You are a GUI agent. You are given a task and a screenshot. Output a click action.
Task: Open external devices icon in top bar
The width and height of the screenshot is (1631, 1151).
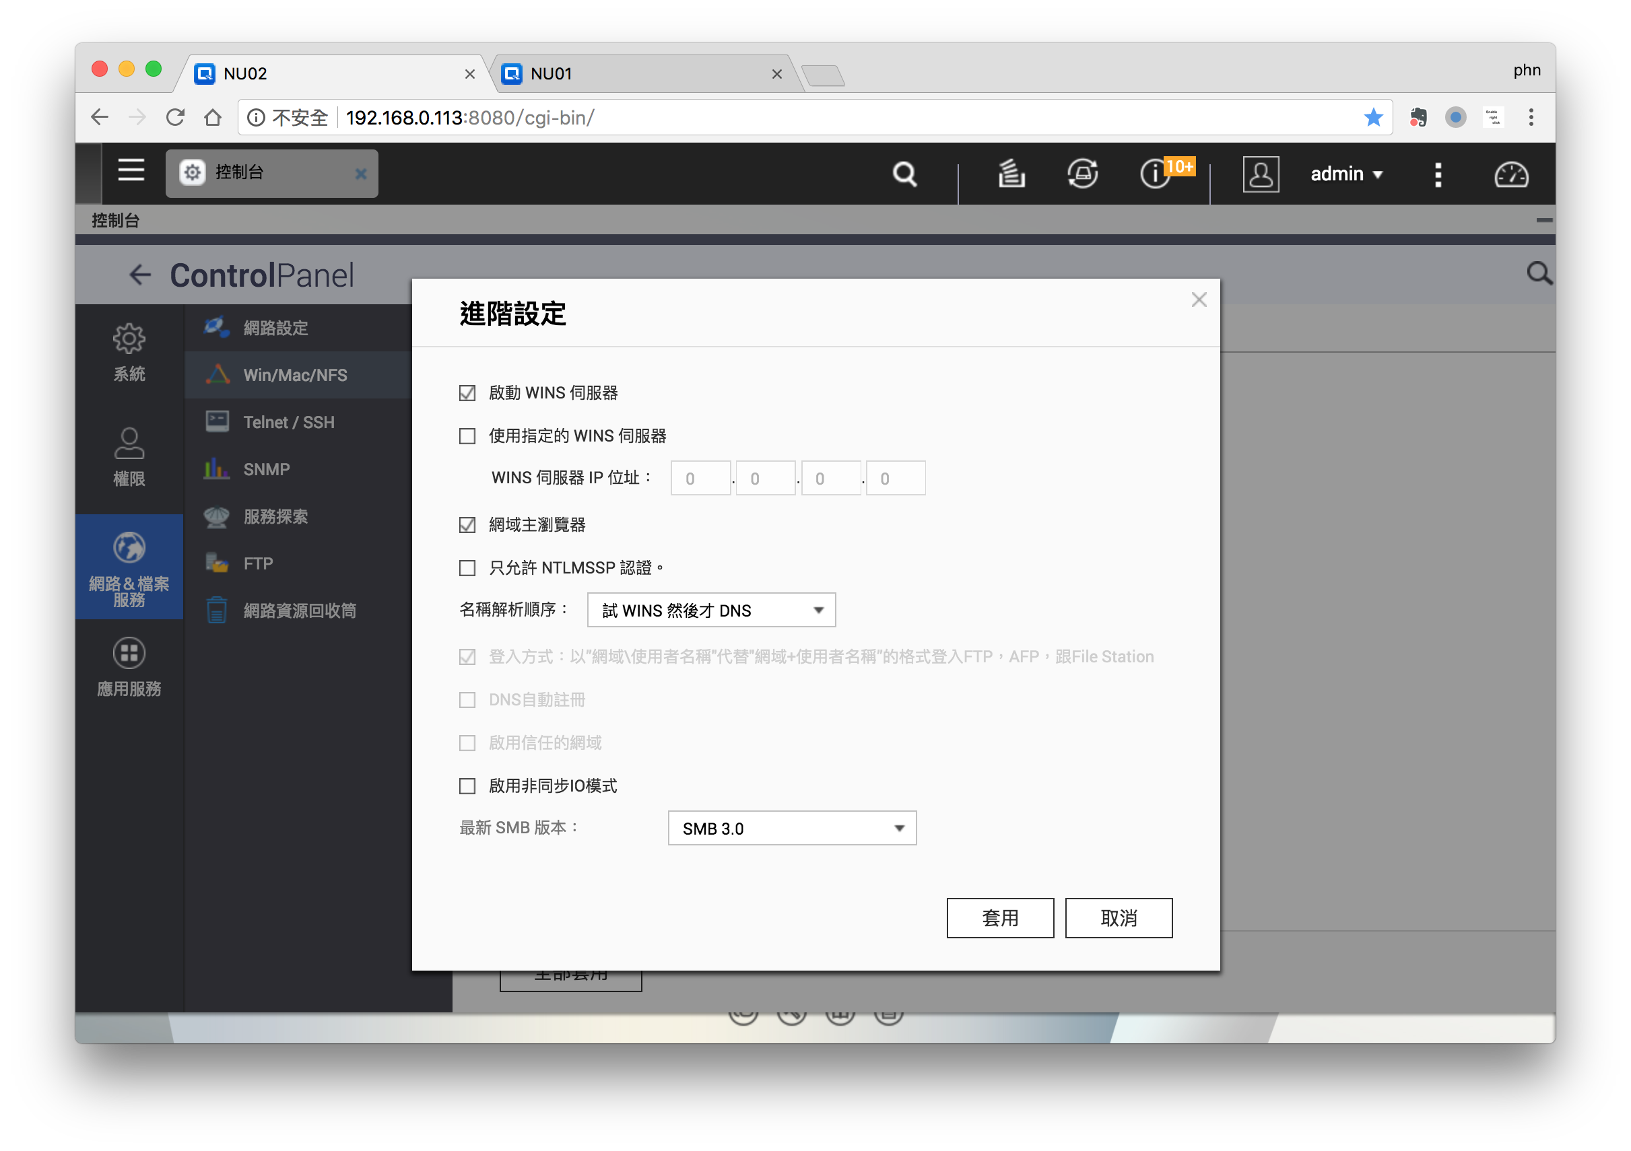tap(1082, 174)
